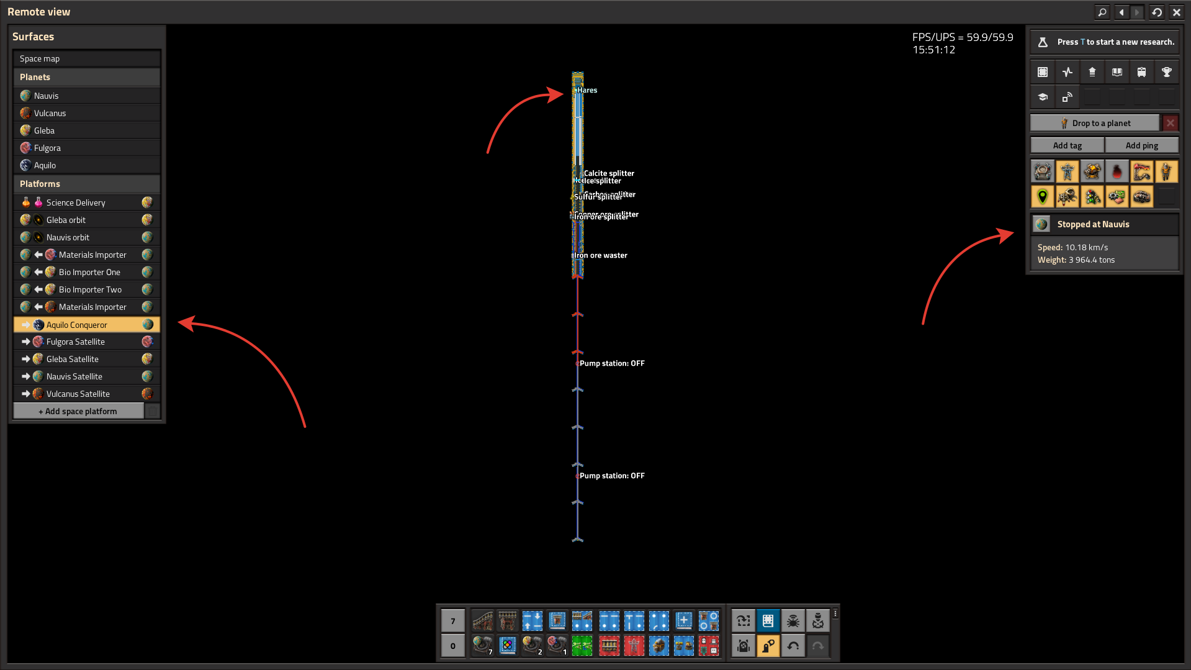This screenshot has height=670, width=1191.
Task: Select the Science Delivery platform
Action: pos(87,202)
